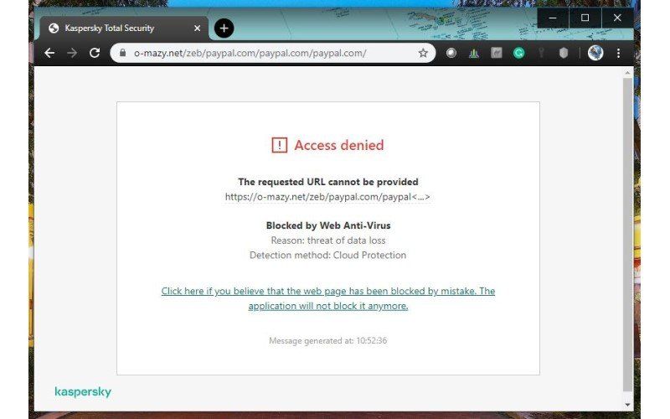Close the Chrome window

click(617, 18)
